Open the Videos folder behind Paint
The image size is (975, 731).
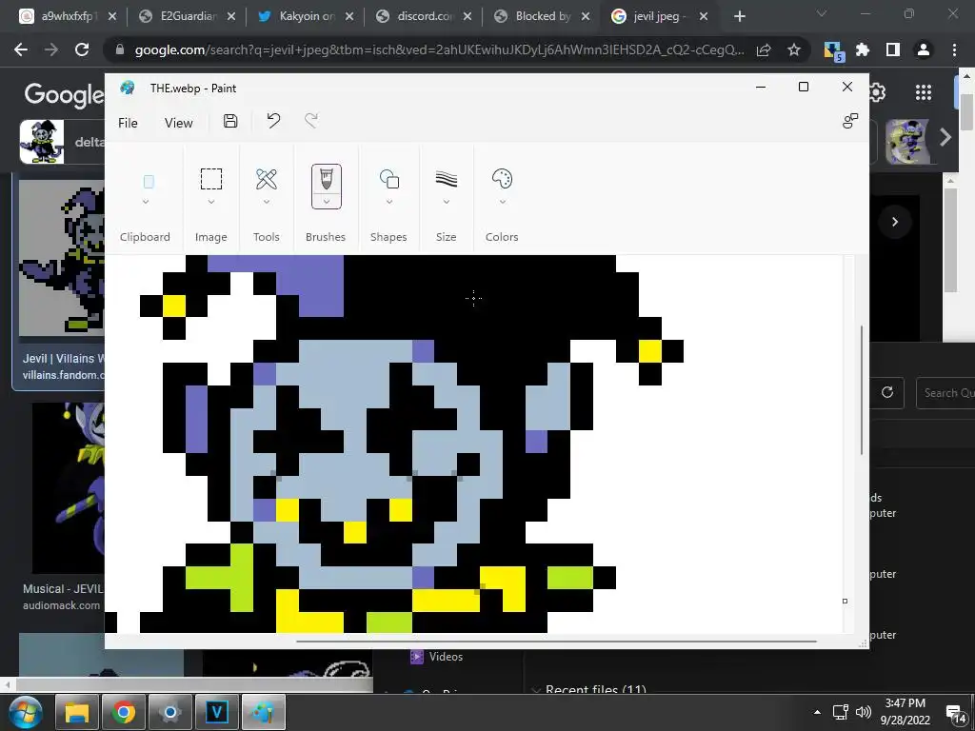(x=436, y=657)
